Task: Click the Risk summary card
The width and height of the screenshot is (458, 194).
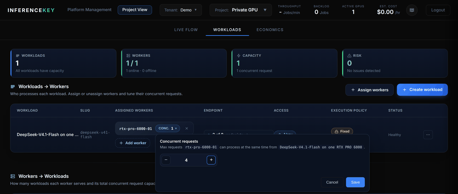Action: click(395, 63)
